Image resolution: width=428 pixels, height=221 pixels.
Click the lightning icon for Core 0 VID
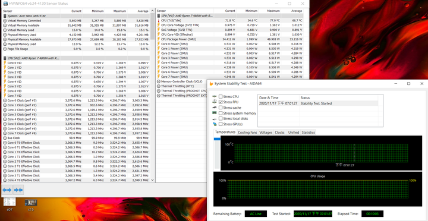[5, 63]
